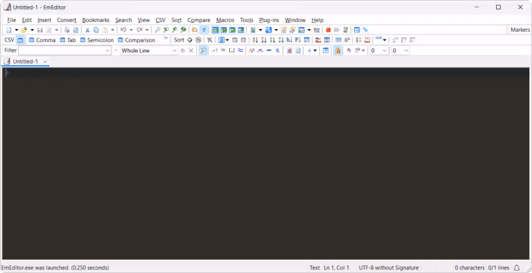This screenshot has width=532, height=273.
Task: Click the Abc delete duplicates icon
Action: point(318,40)
